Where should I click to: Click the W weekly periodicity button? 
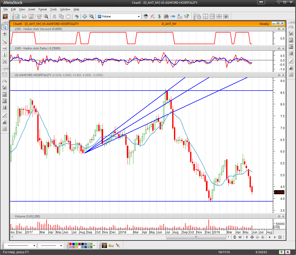click(240, 237)
